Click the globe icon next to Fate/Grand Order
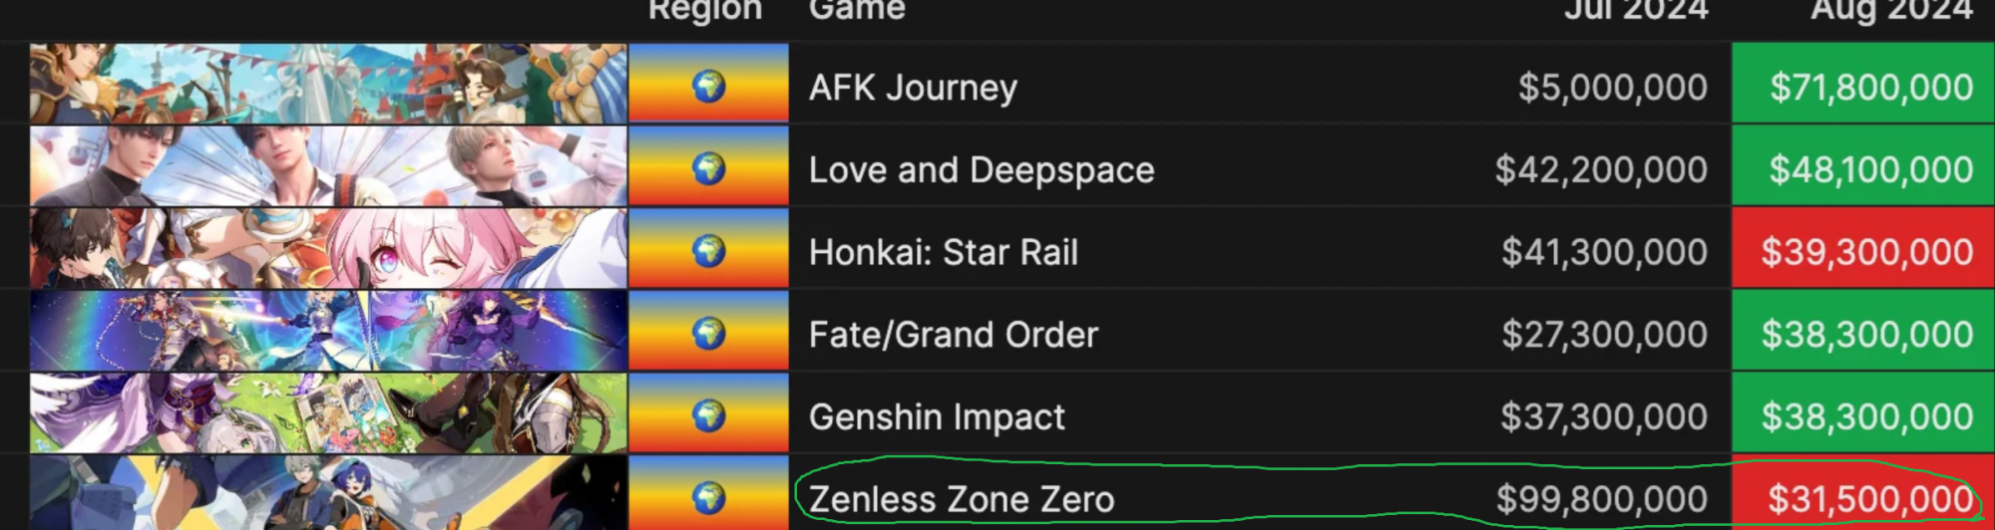1995x530 pixels. tap(709, 334)
